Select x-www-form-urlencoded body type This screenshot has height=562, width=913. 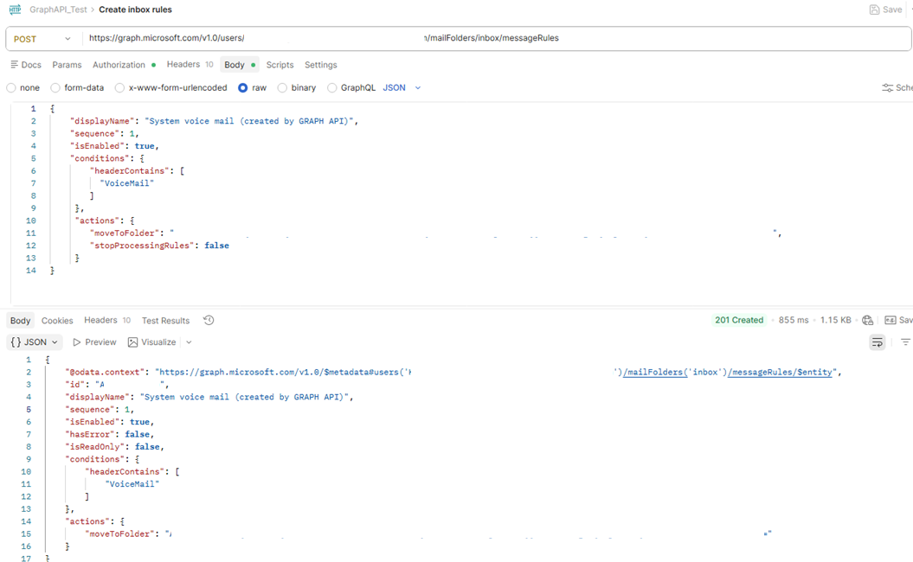119,88
